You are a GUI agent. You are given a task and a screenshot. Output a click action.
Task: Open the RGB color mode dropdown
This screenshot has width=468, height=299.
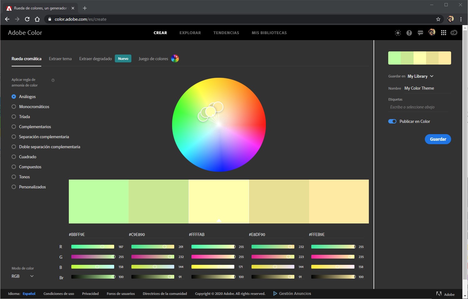pos(23,276)
